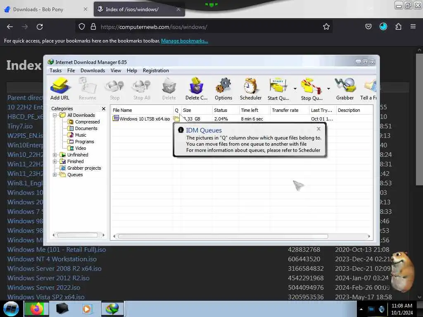This screenshot has width=423, height=317.
Task: Sort by Transfer rate column header
Action: click(x=290, y=110)
